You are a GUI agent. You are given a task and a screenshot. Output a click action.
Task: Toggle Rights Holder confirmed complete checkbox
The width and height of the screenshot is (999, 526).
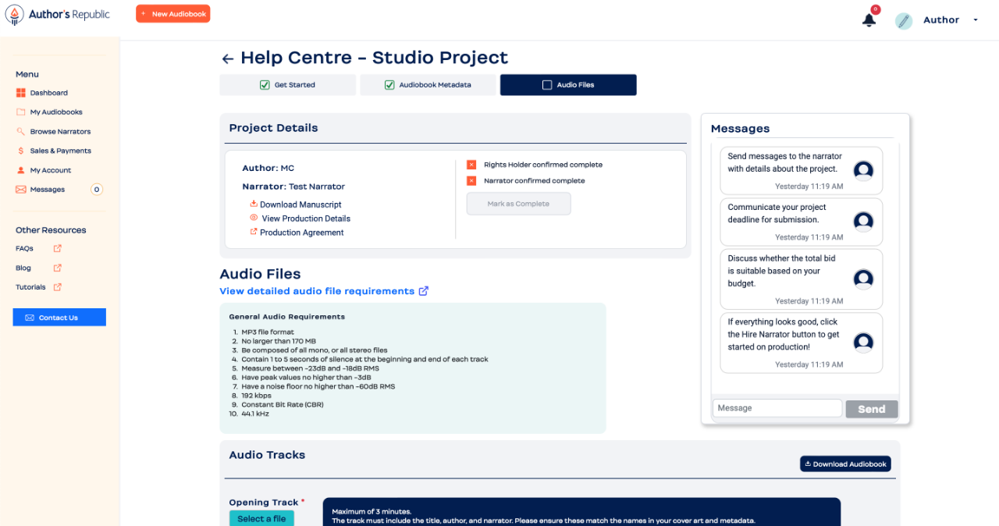point(471,165)
